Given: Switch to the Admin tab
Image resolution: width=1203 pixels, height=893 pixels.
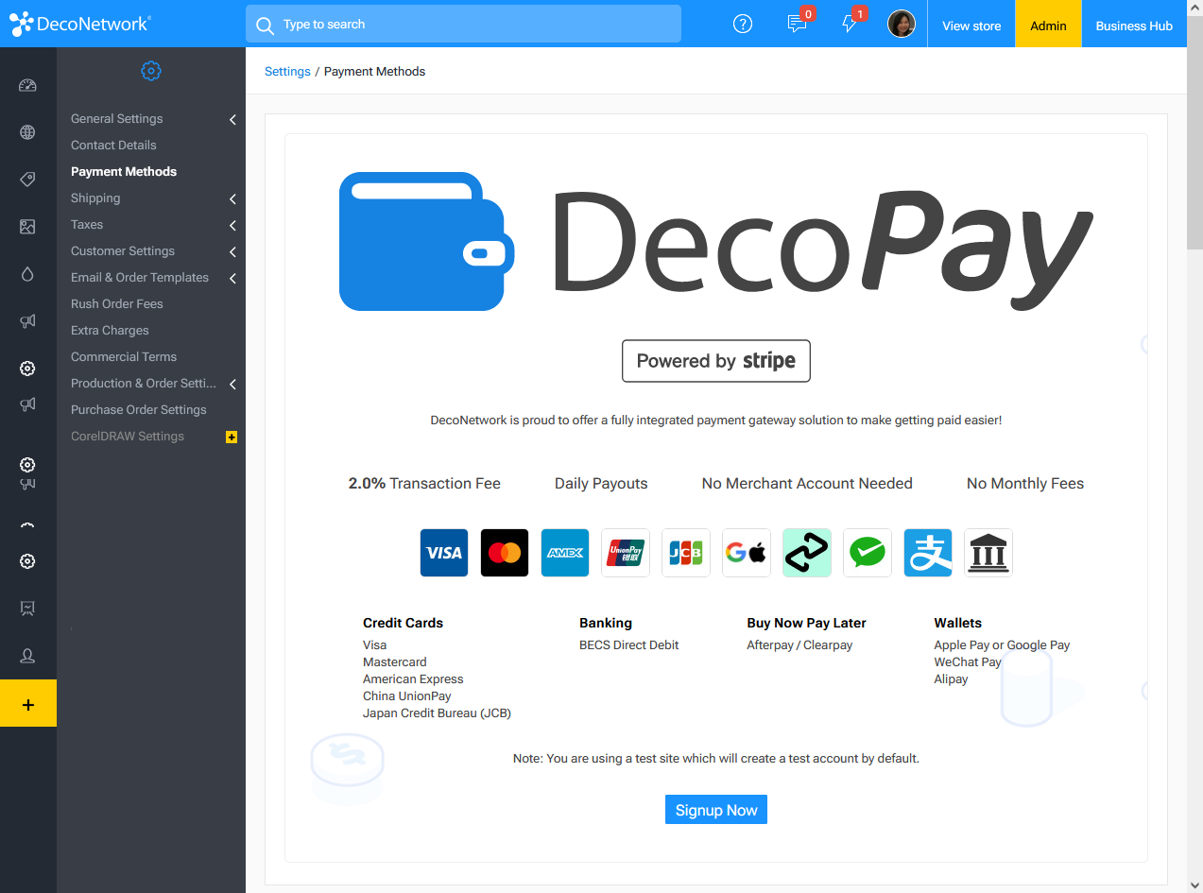Looking at the screenshot, I should pos(1048,25).
